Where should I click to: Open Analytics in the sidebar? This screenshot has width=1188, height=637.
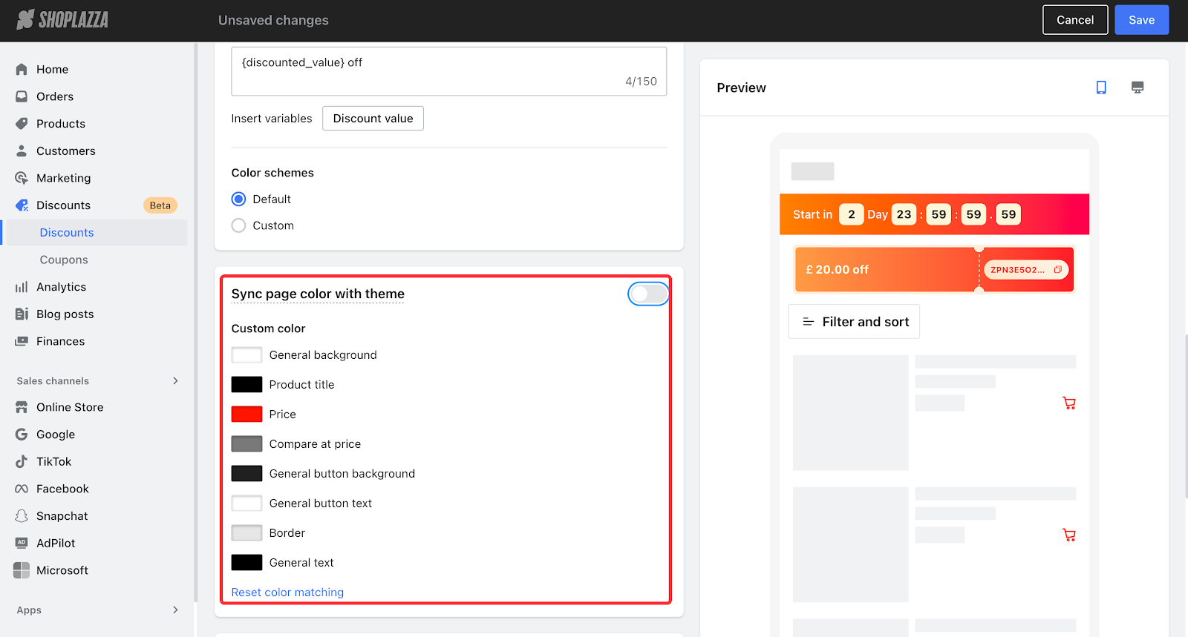click(x=61, y=287)
